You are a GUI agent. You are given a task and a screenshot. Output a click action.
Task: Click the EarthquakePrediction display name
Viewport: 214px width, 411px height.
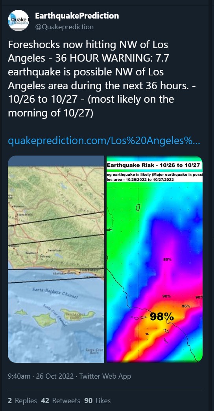(77, 16)
